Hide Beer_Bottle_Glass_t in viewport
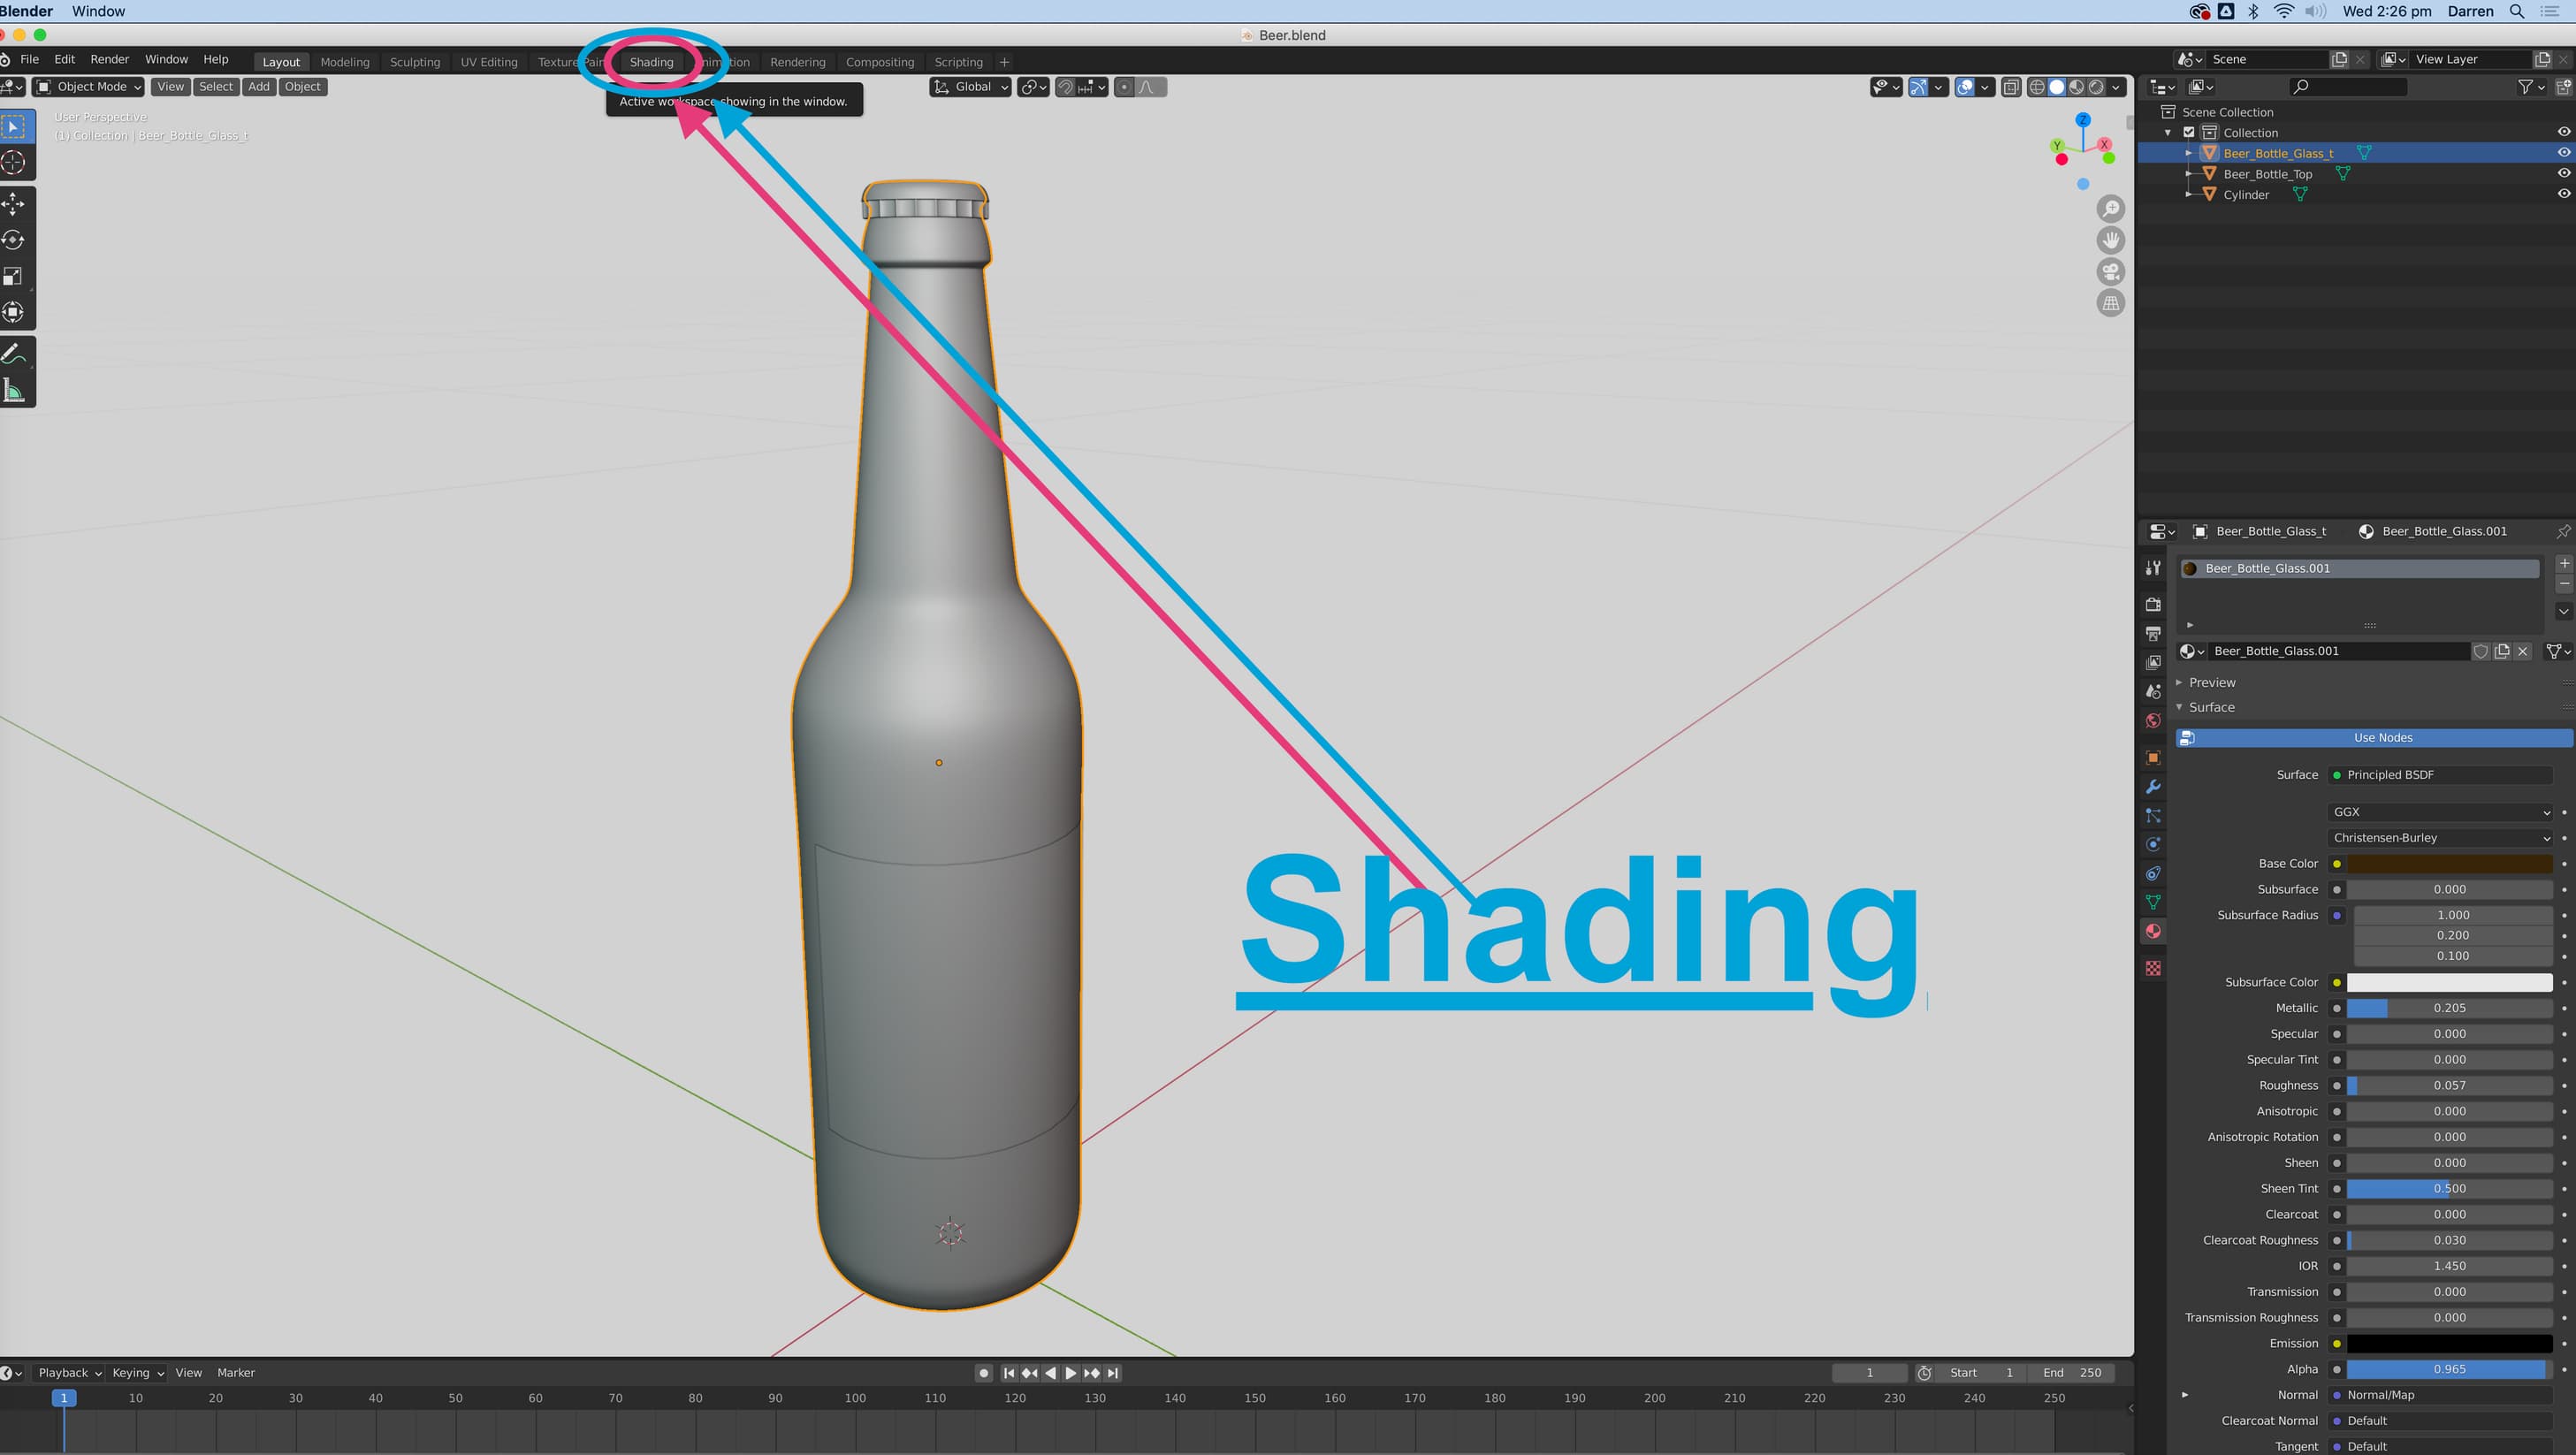 [2564, 153]
